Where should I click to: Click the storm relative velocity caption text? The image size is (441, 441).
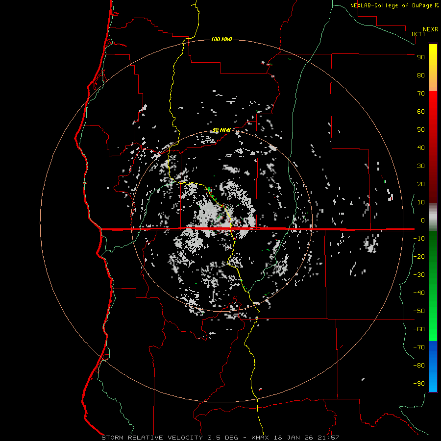[220, 438]
